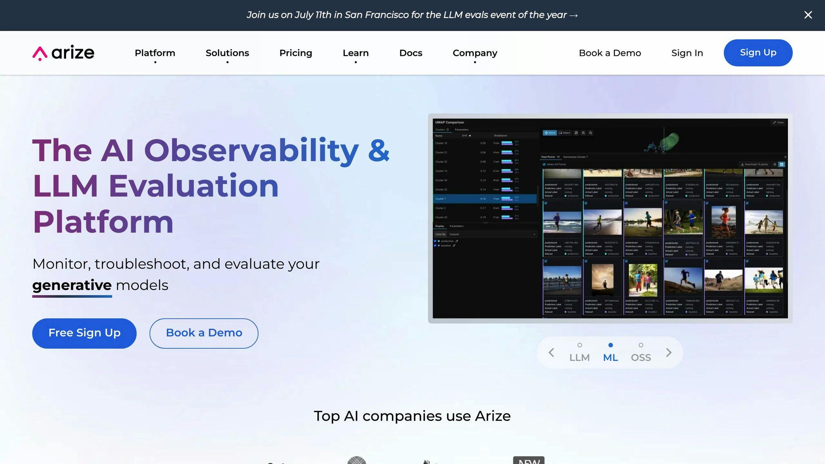Click the Free Sign Up button

[84, 333]
